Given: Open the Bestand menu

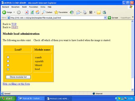Looking at the screenshot, I should tap(6, 7).
